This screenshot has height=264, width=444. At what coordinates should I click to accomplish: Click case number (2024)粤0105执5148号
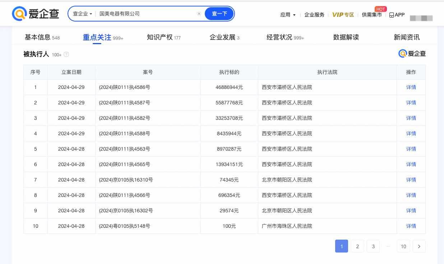125,226
